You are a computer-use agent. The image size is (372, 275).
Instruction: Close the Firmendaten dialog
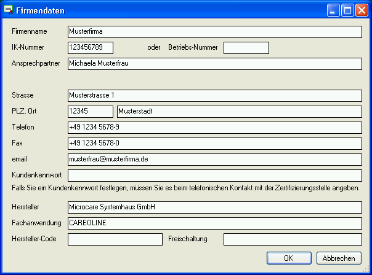click(362, 10)
